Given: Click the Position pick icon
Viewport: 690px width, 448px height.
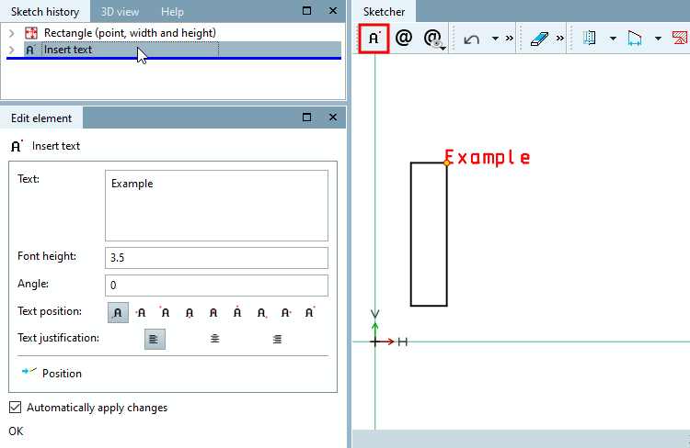Looking at the screenshot, I should click(x=29, y=371).
